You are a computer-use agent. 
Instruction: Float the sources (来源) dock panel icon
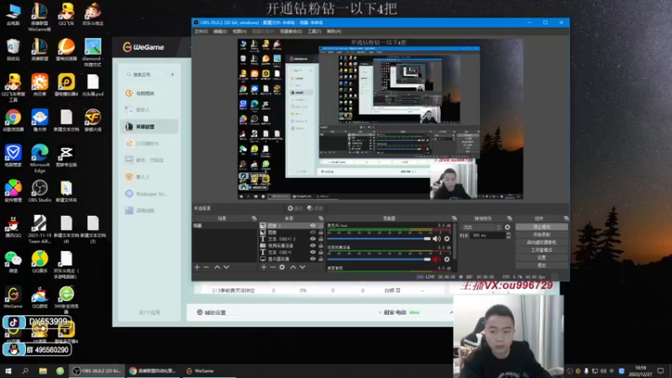[x=321, y=218]
